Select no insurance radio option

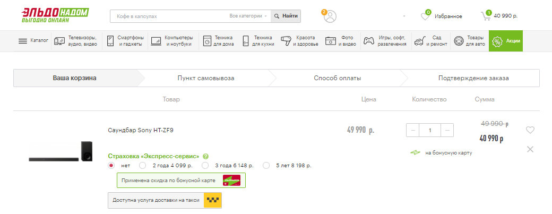111,165
